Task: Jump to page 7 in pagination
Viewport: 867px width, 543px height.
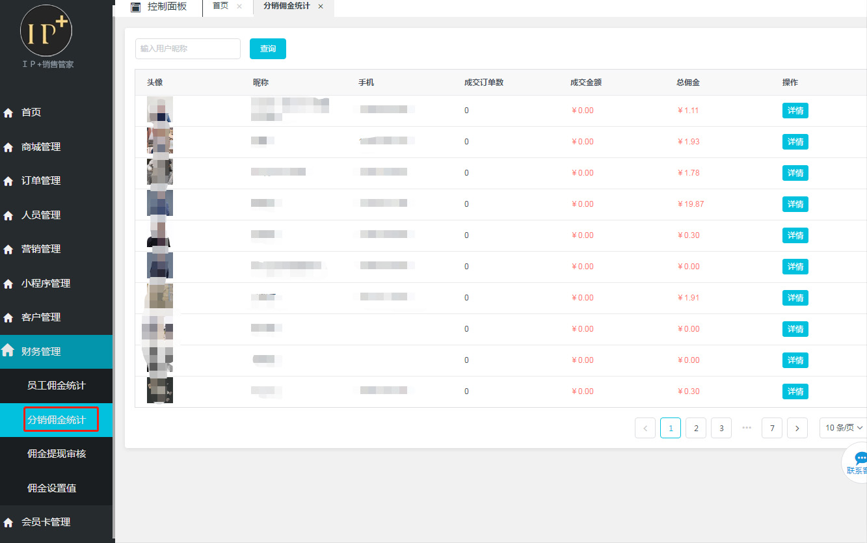Action: (772, 428)
